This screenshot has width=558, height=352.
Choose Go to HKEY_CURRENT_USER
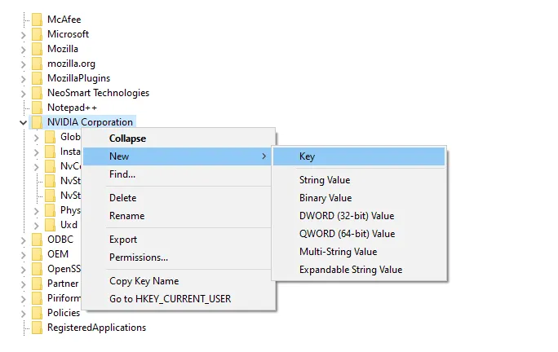point(179,299)
